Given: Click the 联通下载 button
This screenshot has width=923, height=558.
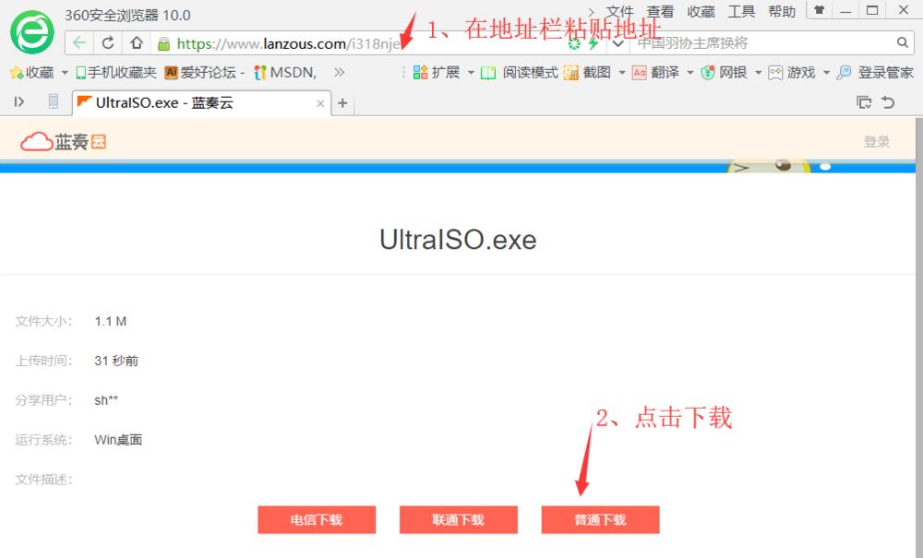Looking at the screenshot, I should click(459, 520).
